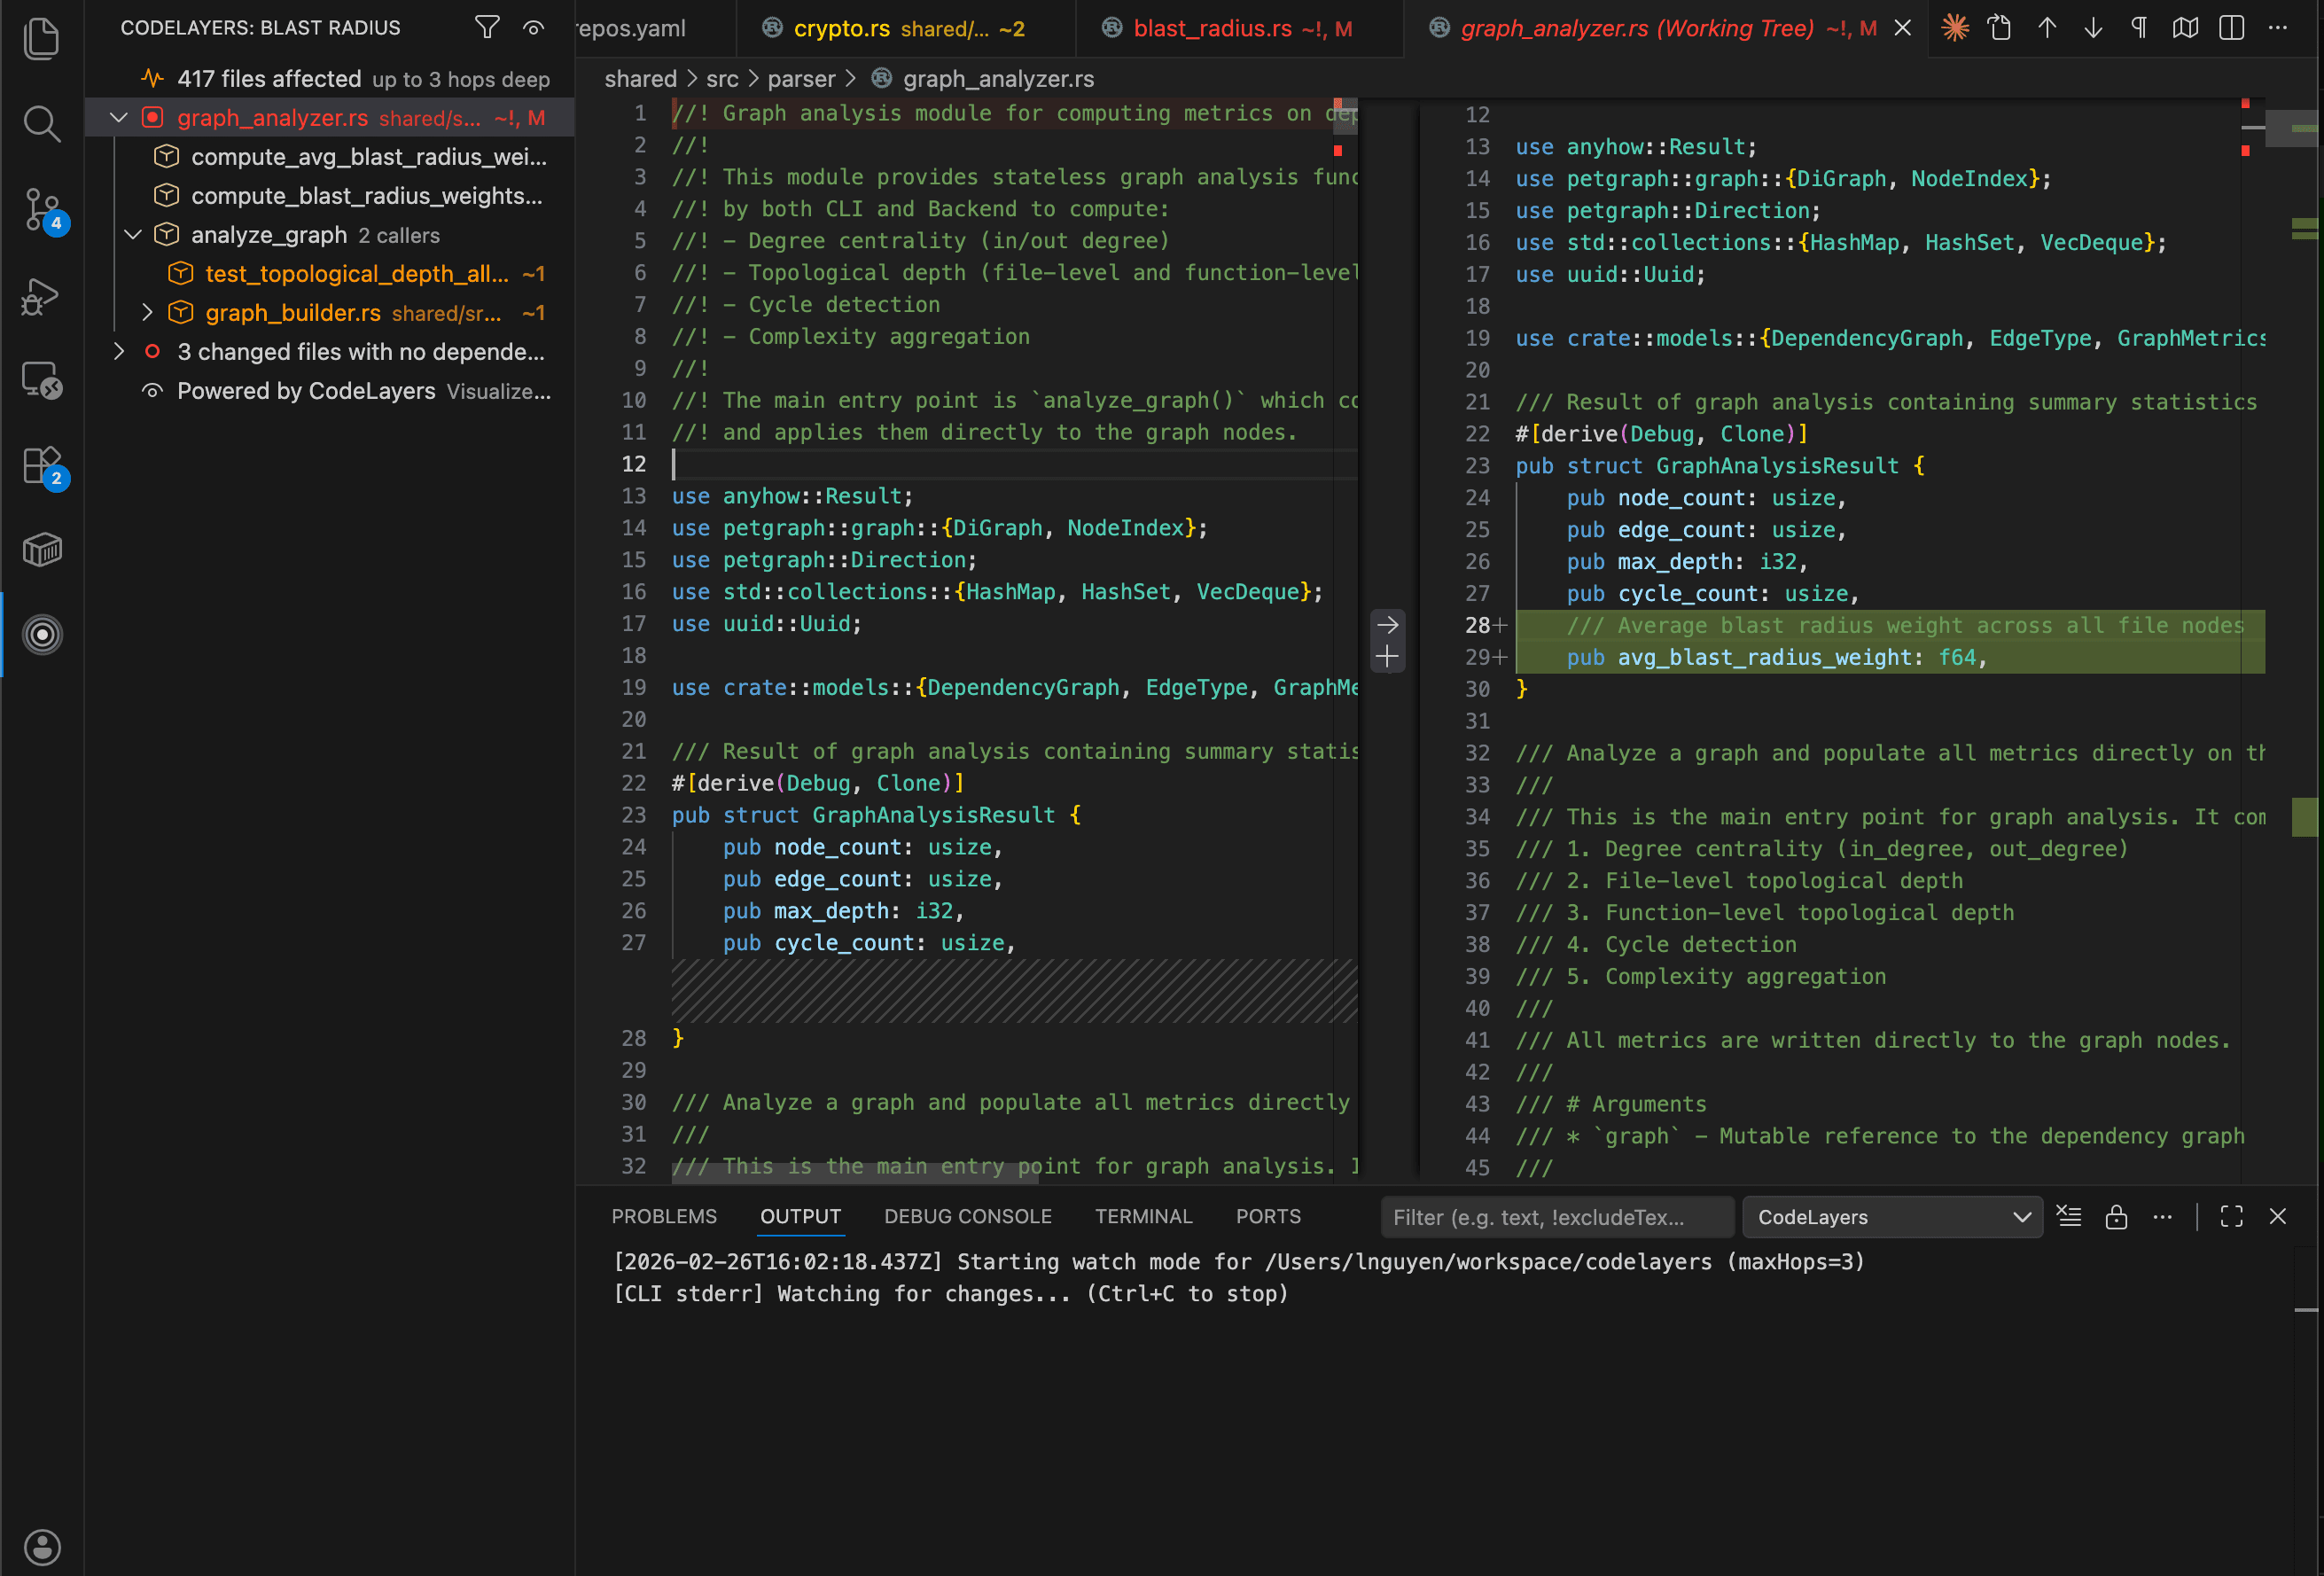Collapse the analyze_graph tree node
Viewport: 2324px width, 1576px height.
click(133, 234)
